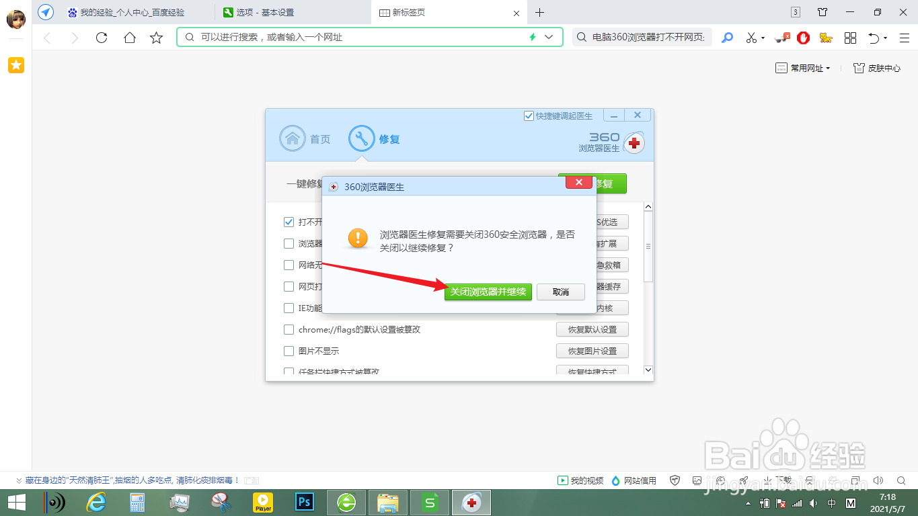Click the scissors screenshot tool icon

[x=751, y=38]
